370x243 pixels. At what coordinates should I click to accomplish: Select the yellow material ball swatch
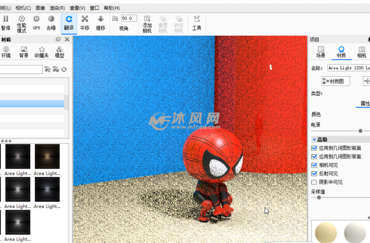(x=326, y=233)
